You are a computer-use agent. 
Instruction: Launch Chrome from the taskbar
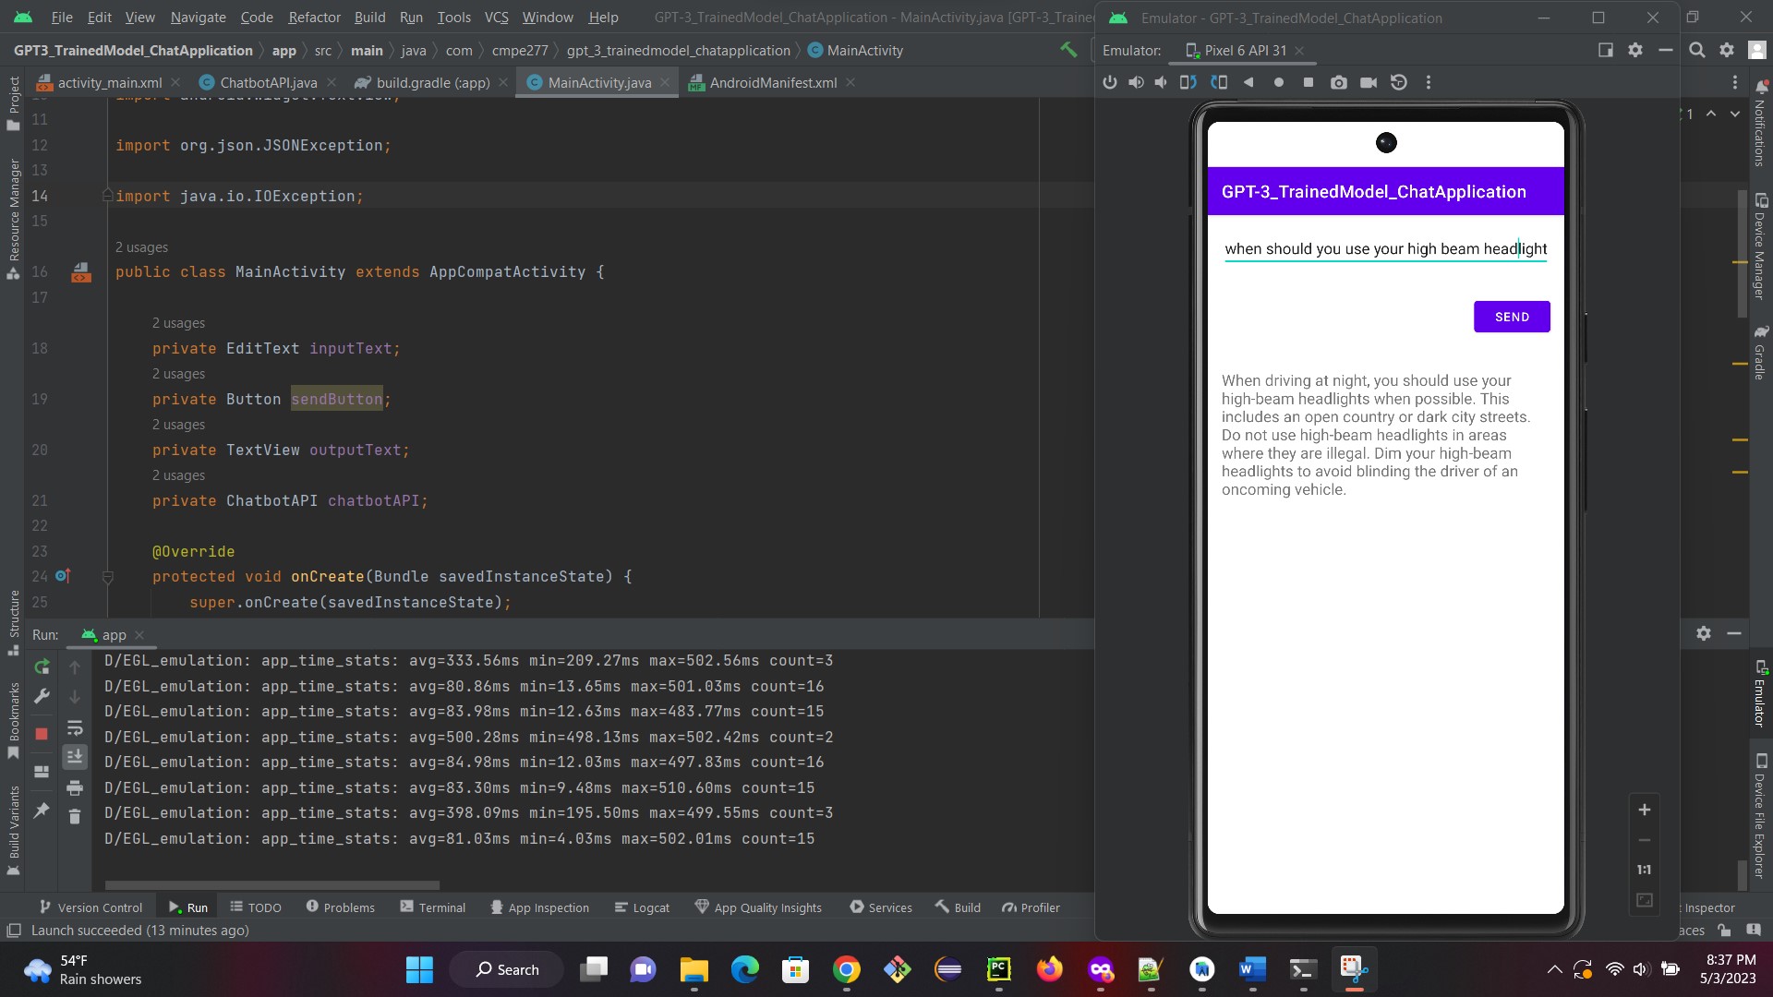(848, 969)
